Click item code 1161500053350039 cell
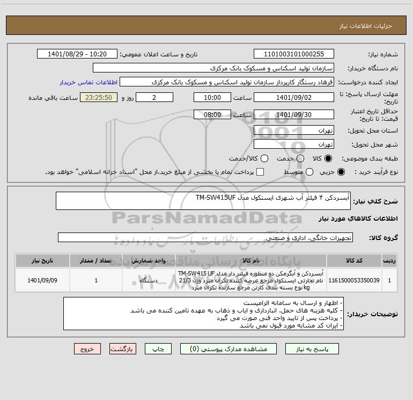 pos(354,280)
